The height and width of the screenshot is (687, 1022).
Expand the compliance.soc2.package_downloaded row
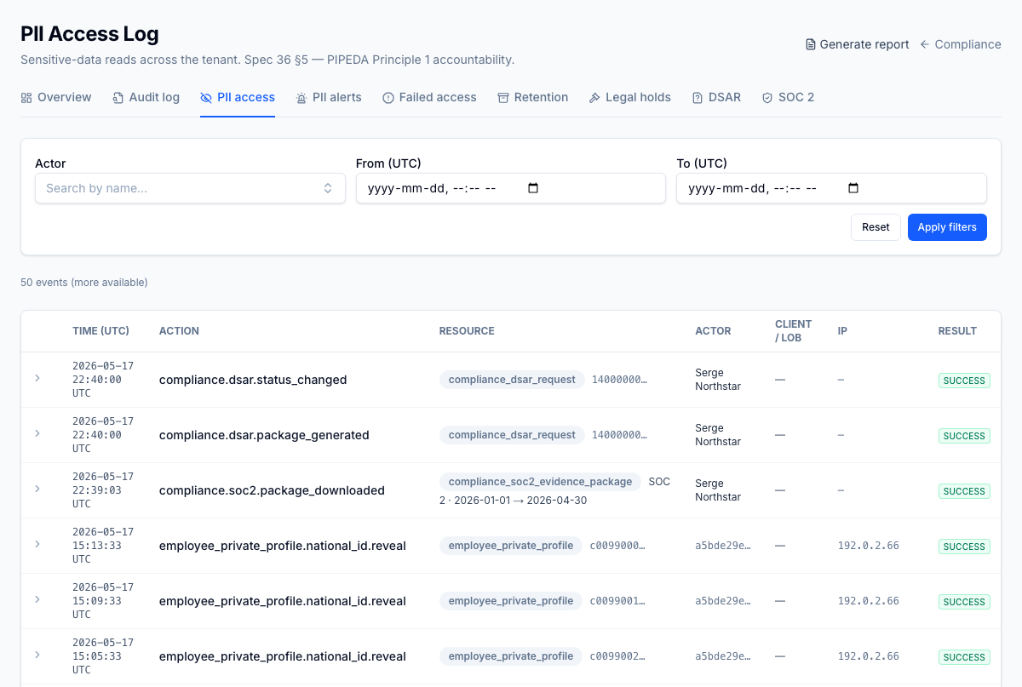coord(37,488)
